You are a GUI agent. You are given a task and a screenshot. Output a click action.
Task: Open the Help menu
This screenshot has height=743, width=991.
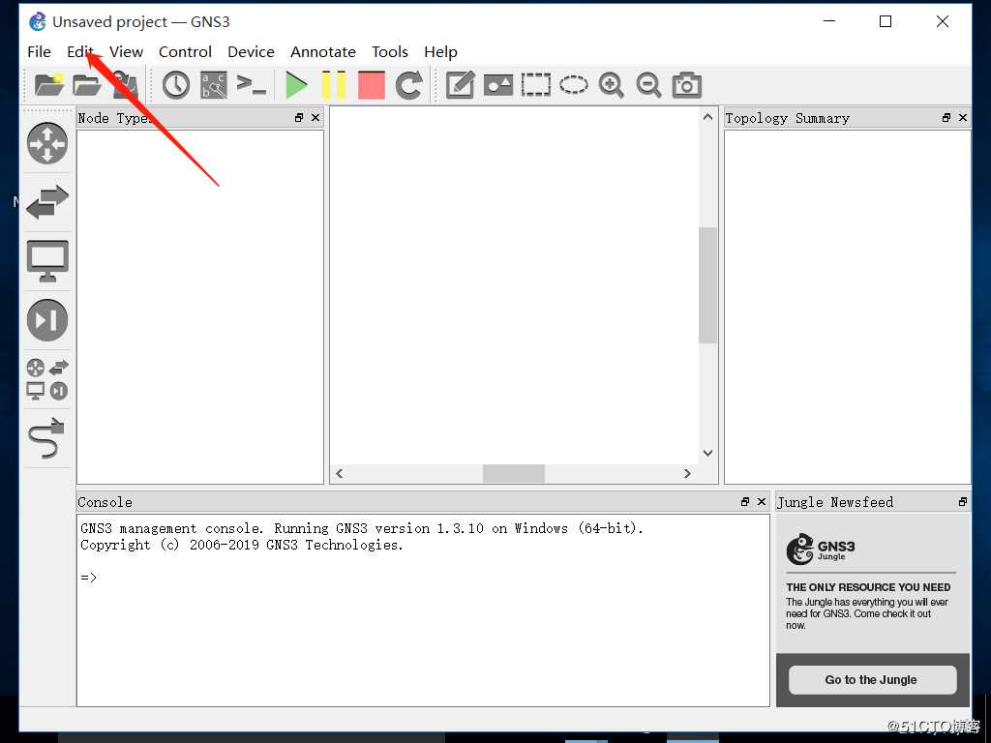tap(440, 52)
